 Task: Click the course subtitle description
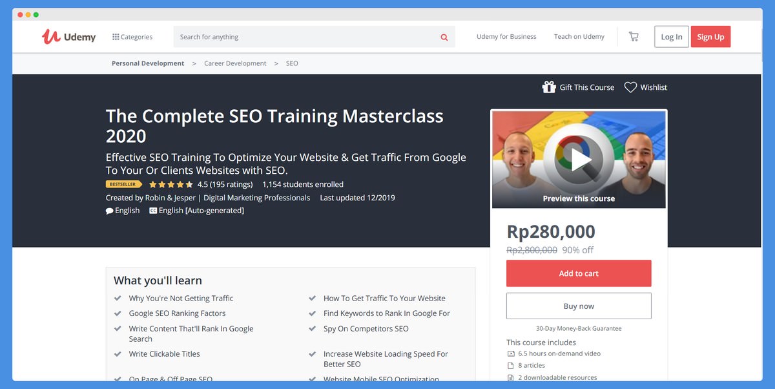pos(286,163)
